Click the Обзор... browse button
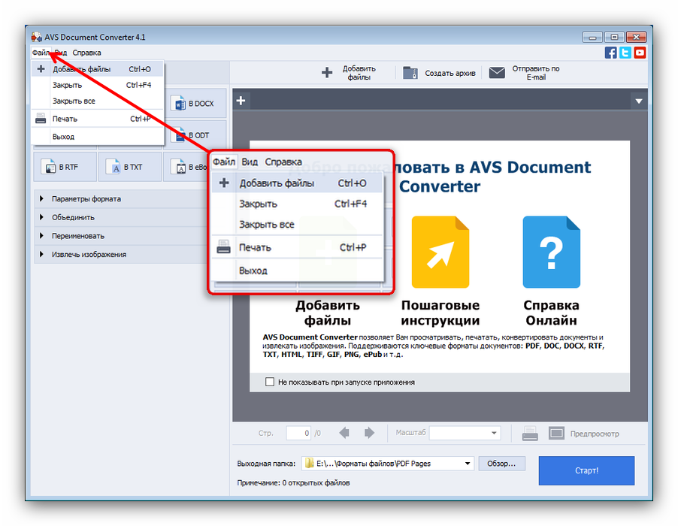Screen dimensions: 678x526 tap(501, 464)
